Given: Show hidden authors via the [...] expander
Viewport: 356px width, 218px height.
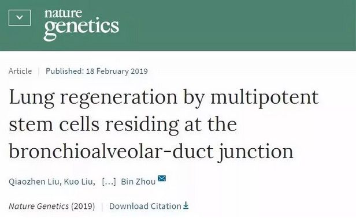Looking at the screenshot, I should (109, 182).
